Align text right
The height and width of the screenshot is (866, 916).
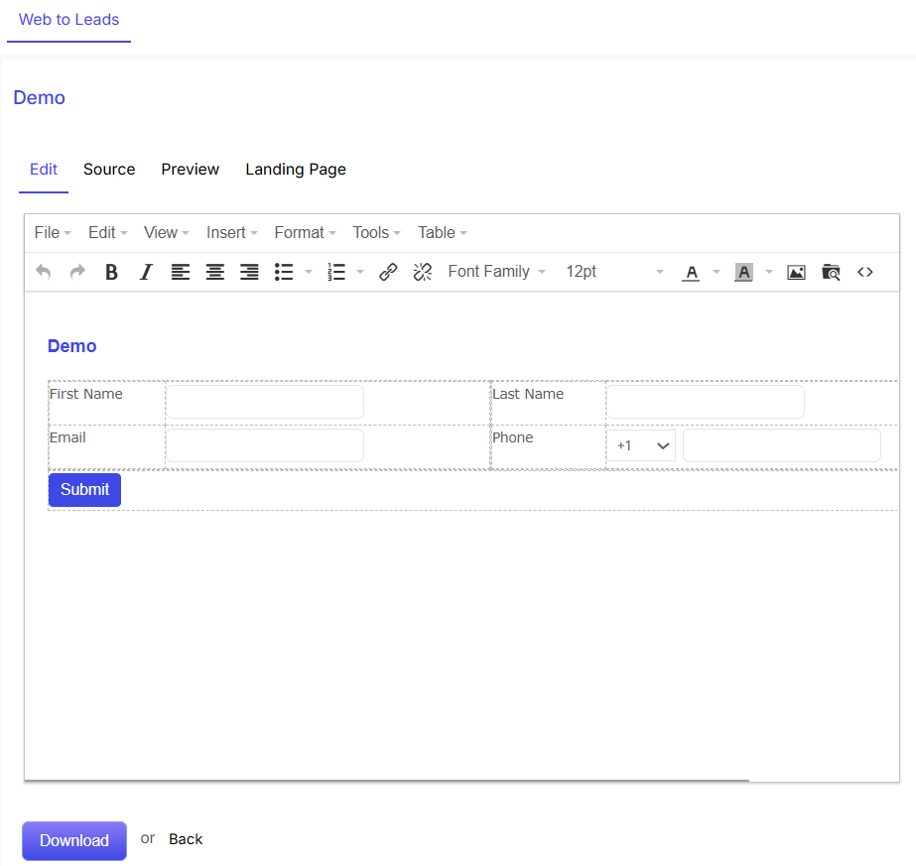(249, 272)
